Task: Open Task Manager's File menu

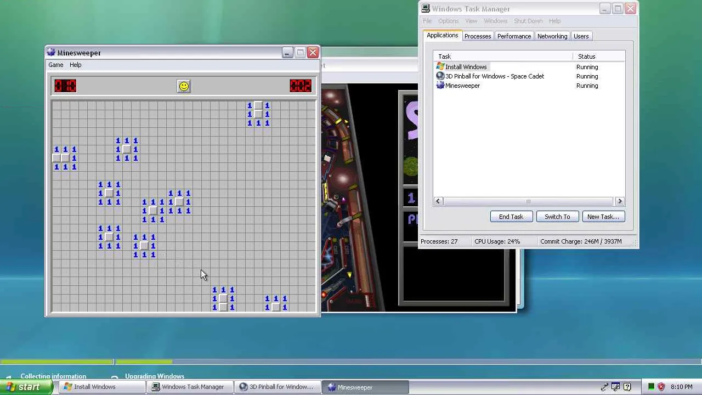Action: 427,21
